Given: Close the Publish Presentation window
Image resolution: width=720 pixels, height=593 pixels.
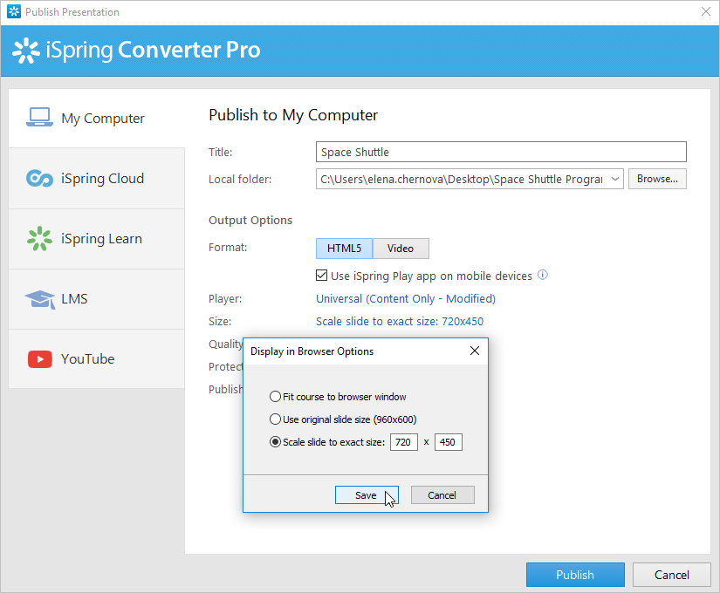Looking at the screenshot, I should click(x=706, y=11).
